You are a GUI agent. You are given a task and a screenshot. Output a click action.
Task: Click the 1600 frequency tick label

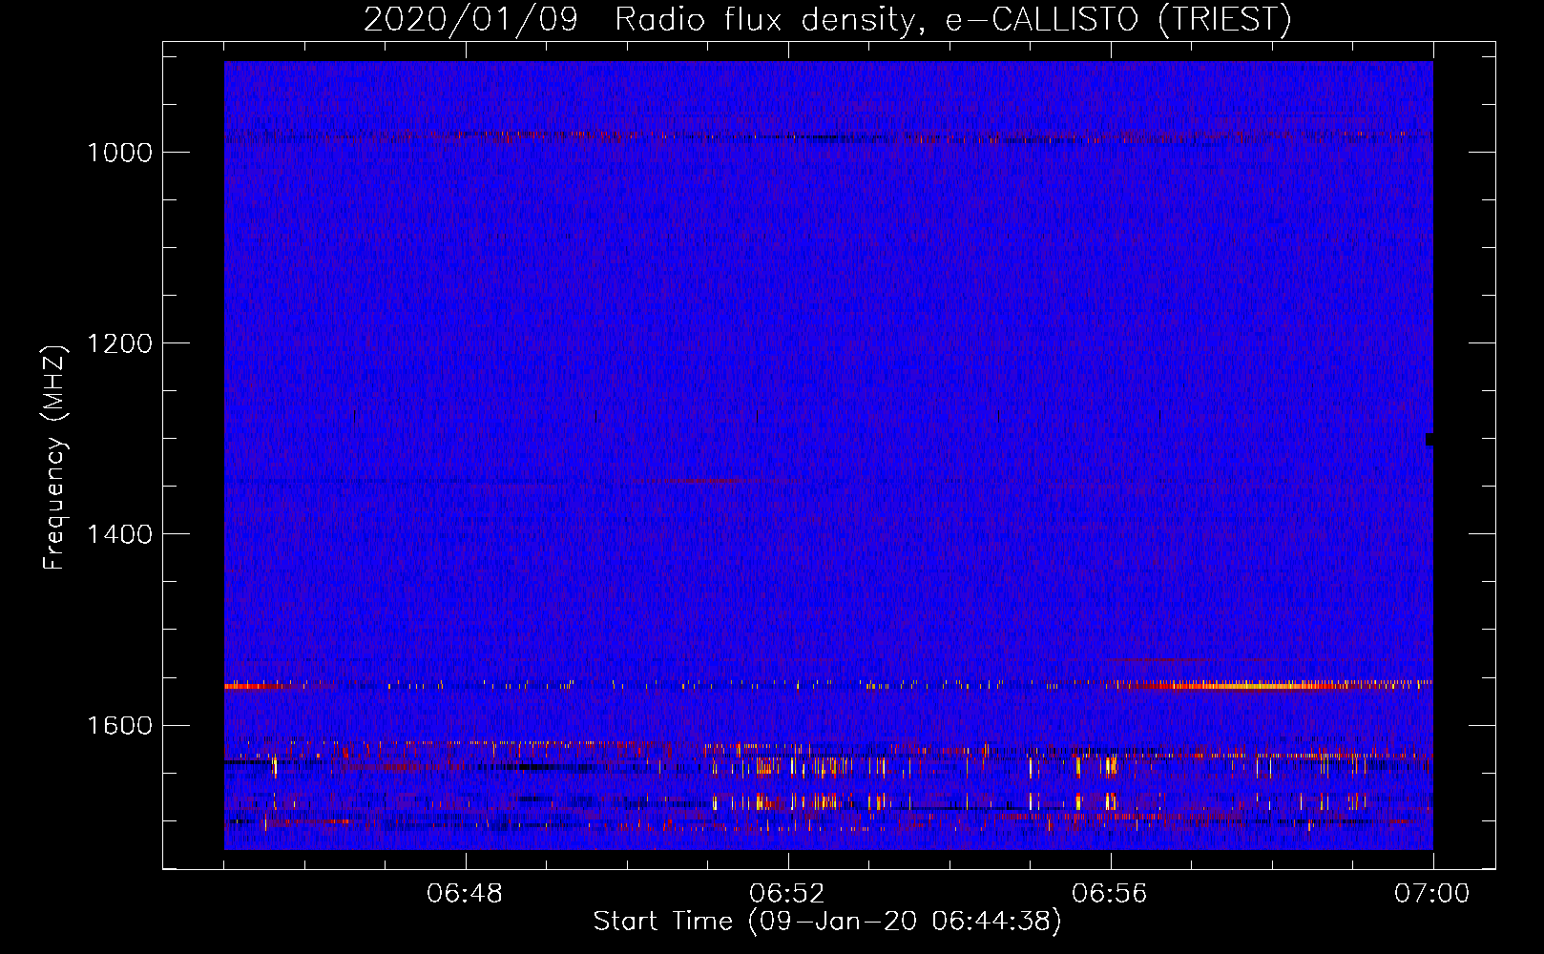tap(119, 725)
